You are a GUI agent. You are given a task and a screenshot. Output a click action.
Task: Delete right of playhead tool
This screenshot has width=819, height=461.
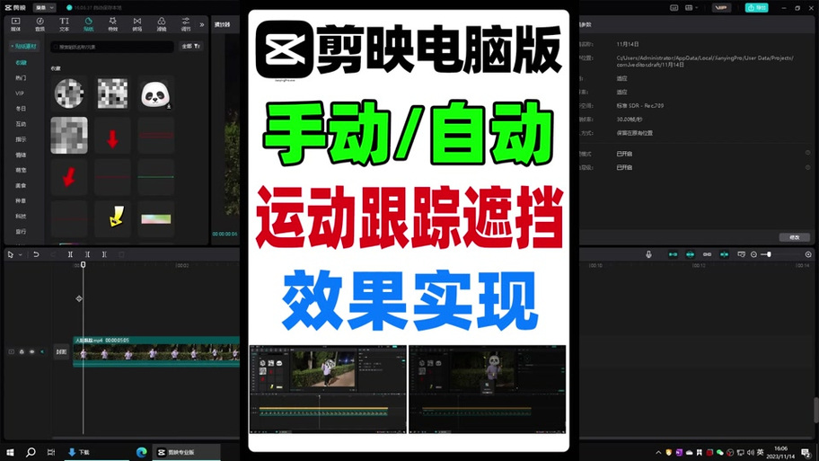coord(104,254)
